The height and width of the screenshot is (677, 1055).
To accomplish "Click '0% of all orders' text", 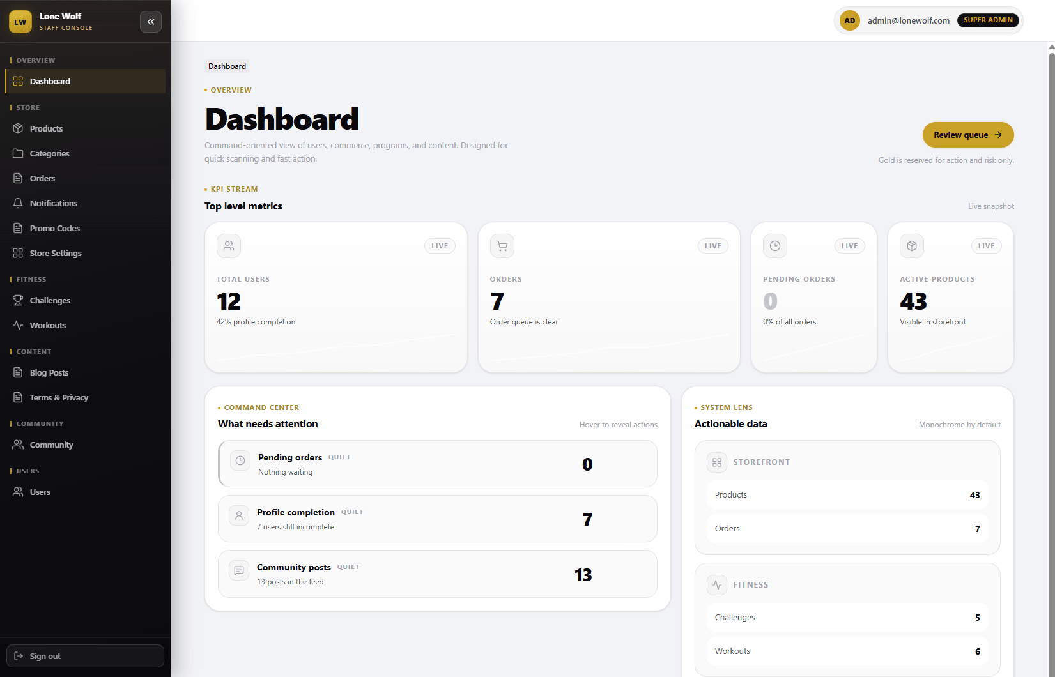I will (x=789, y=322).
